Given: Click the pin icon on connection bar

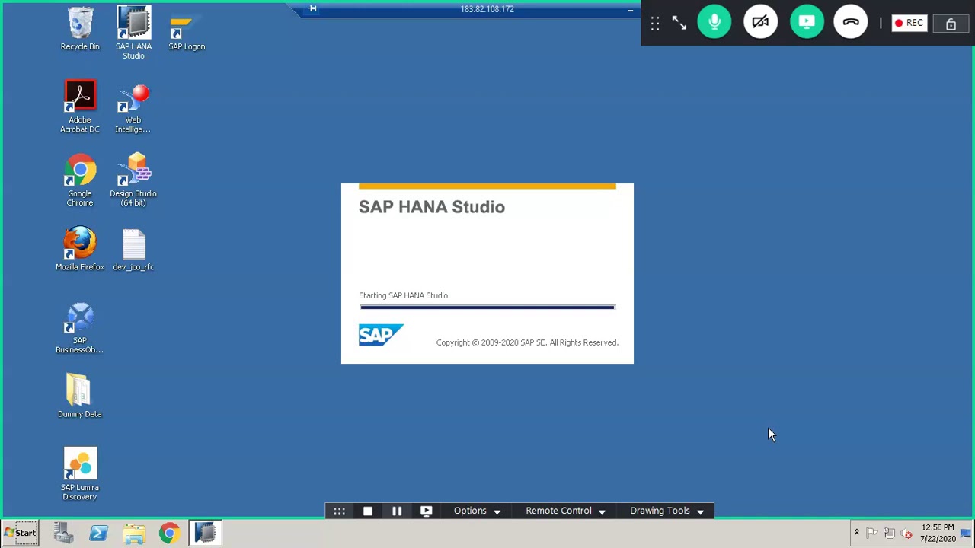Looking at the screenshot, I should coord(312,9).
